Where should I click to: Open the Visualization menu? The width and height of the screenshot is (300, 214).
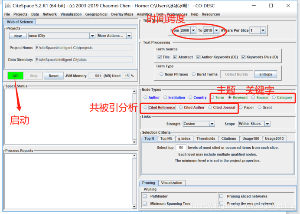coord(71,14)
